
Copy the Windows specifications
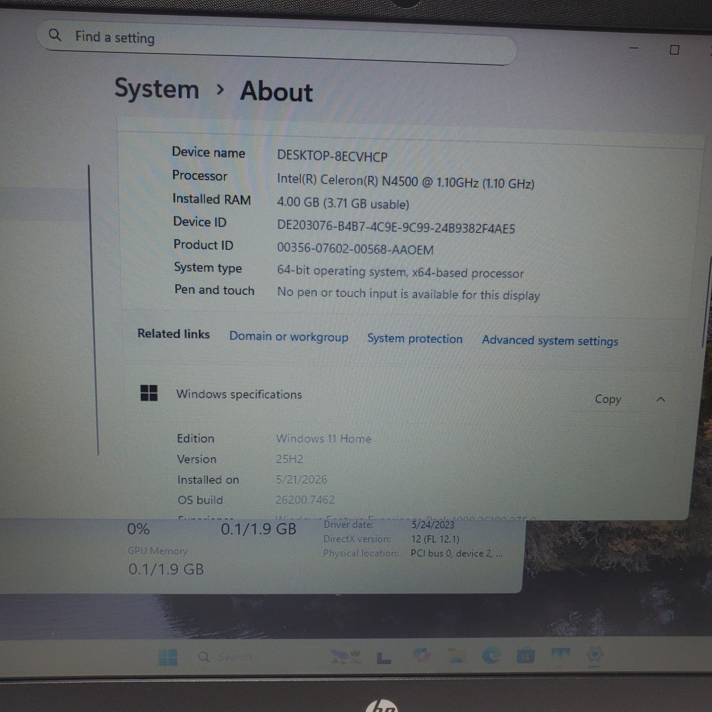coord(608,399)
